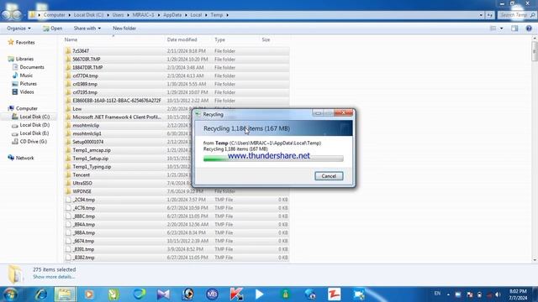Select Temp in address breadcrumb
The width and height of the screenshot is (538, 302).
217,15
